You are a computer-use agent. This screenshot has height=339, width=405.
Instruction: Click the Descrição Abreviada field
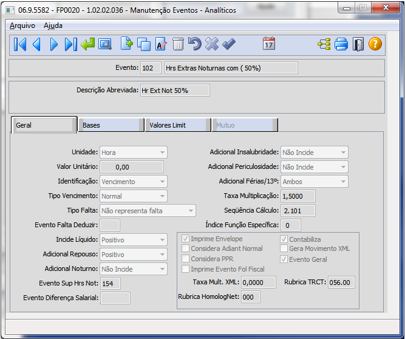click(175, 91)
